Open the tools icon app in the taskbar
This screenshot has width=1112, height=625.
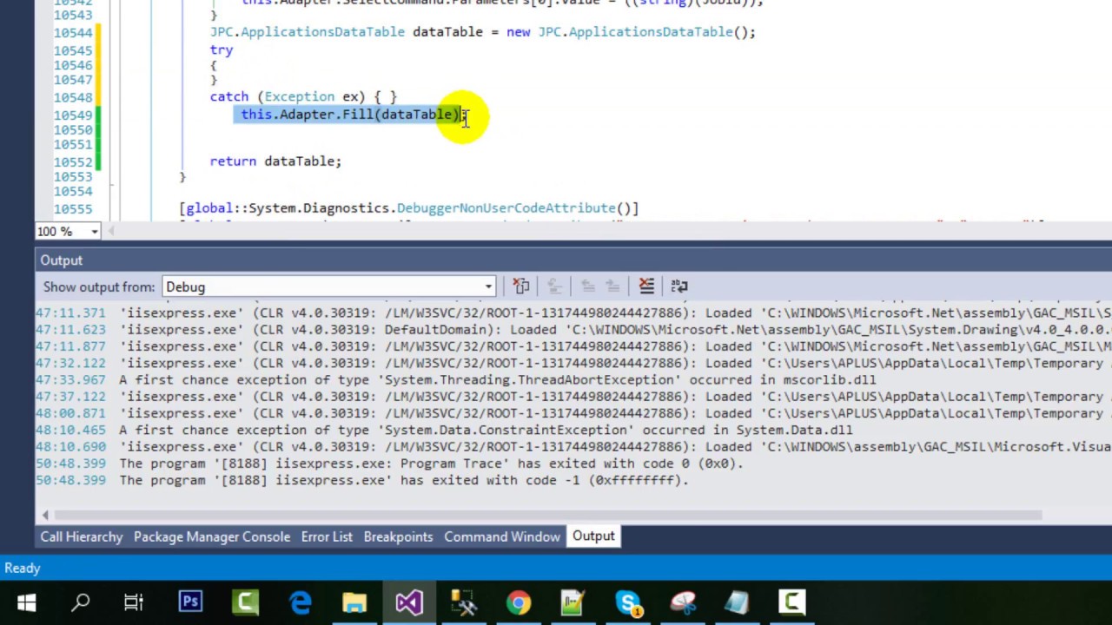tap(464, 602)
